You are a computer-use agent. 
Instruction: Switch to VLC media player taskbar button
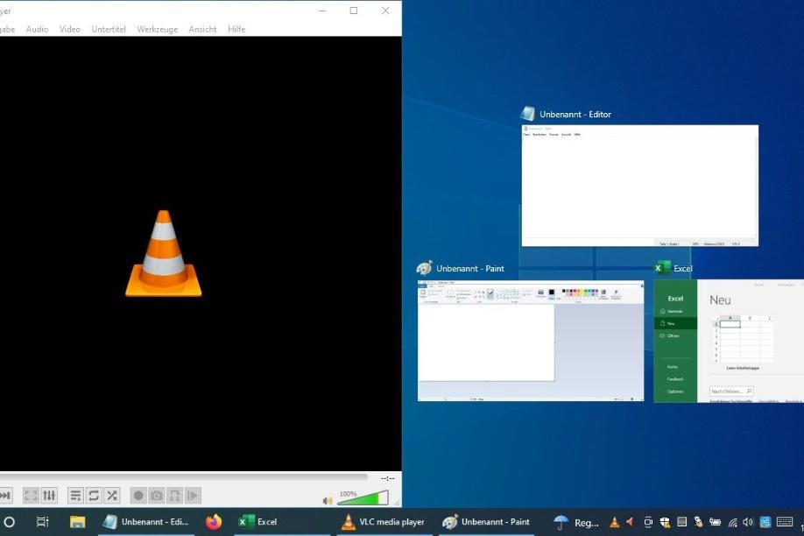point(384,522)
